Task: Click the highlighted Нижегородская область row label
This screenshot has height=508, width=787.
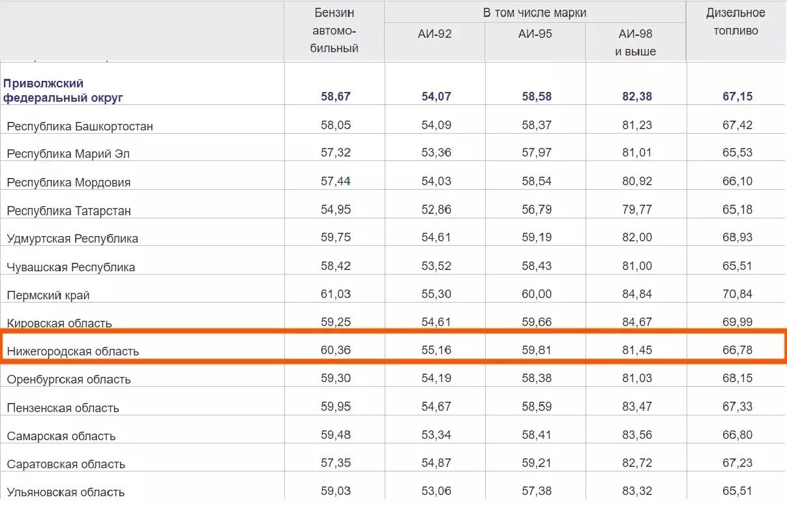Action: coord(72,351)
